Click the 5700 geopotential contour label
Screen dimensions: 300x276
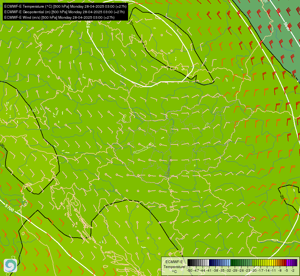click(9, 208)
